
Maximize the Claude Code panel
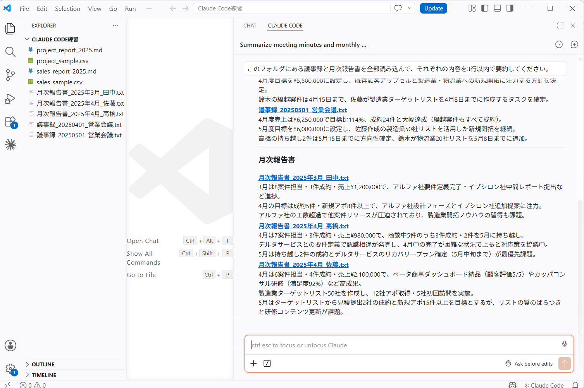(560, 26)
